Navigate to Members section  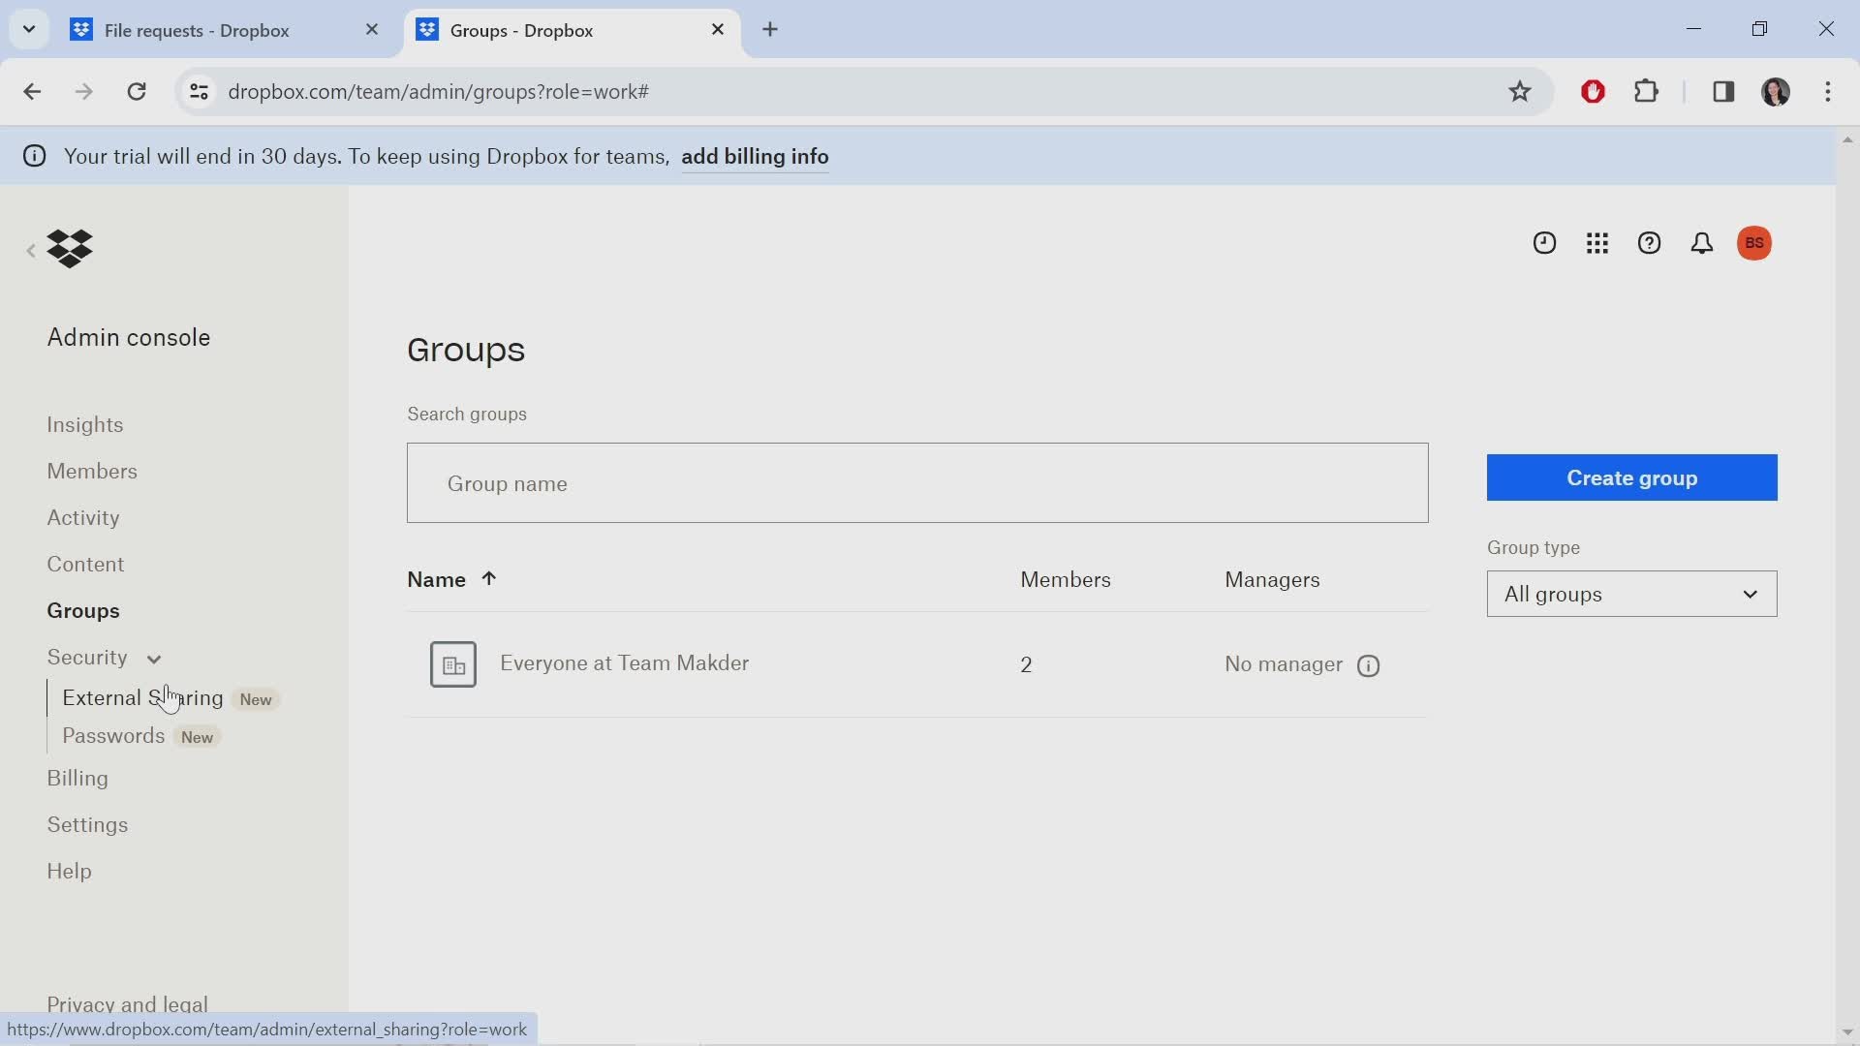[x=92, y=472]
